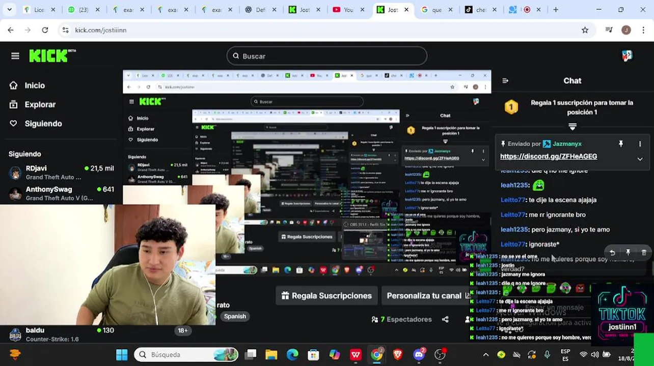Expand the gift leaderboard arrow
The image size is (654, 366).
click(573, 127)
